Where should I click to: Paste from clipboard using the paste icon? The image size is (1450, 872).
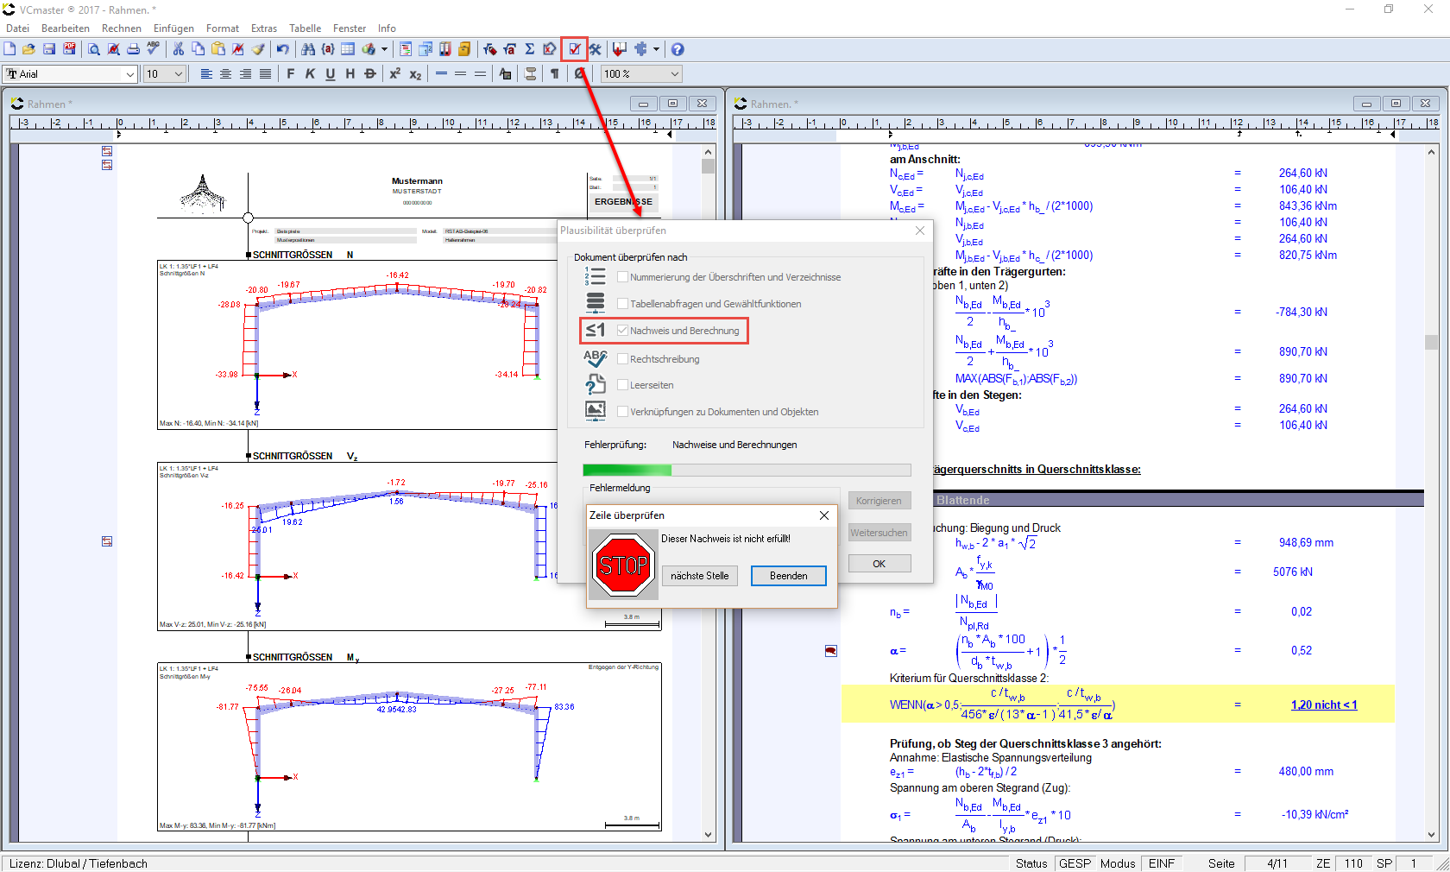tap(218, 49)
